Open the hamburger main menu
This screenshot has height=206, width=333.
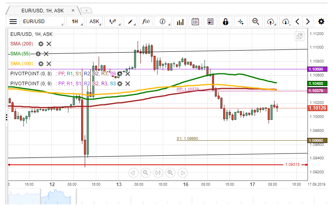[x=13, y=22]
